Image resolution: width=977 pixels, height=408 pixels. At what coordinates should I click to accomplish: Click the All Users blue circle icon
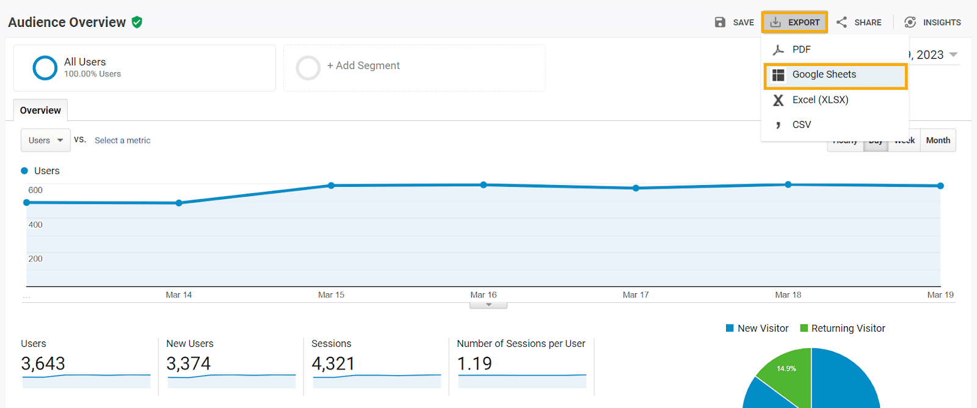pyautogui.click(x=45, y=68)
